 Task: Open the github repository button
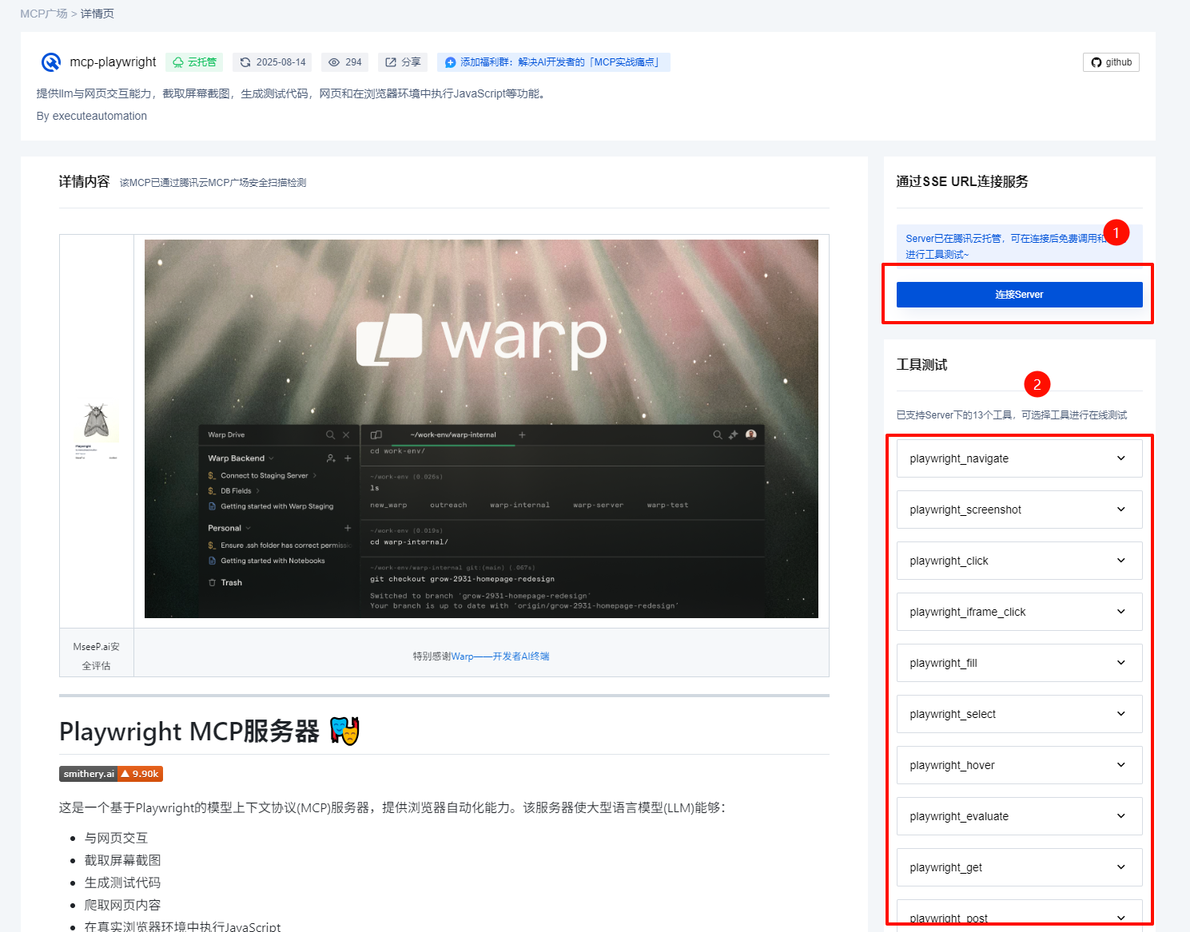pos(1111,62)
